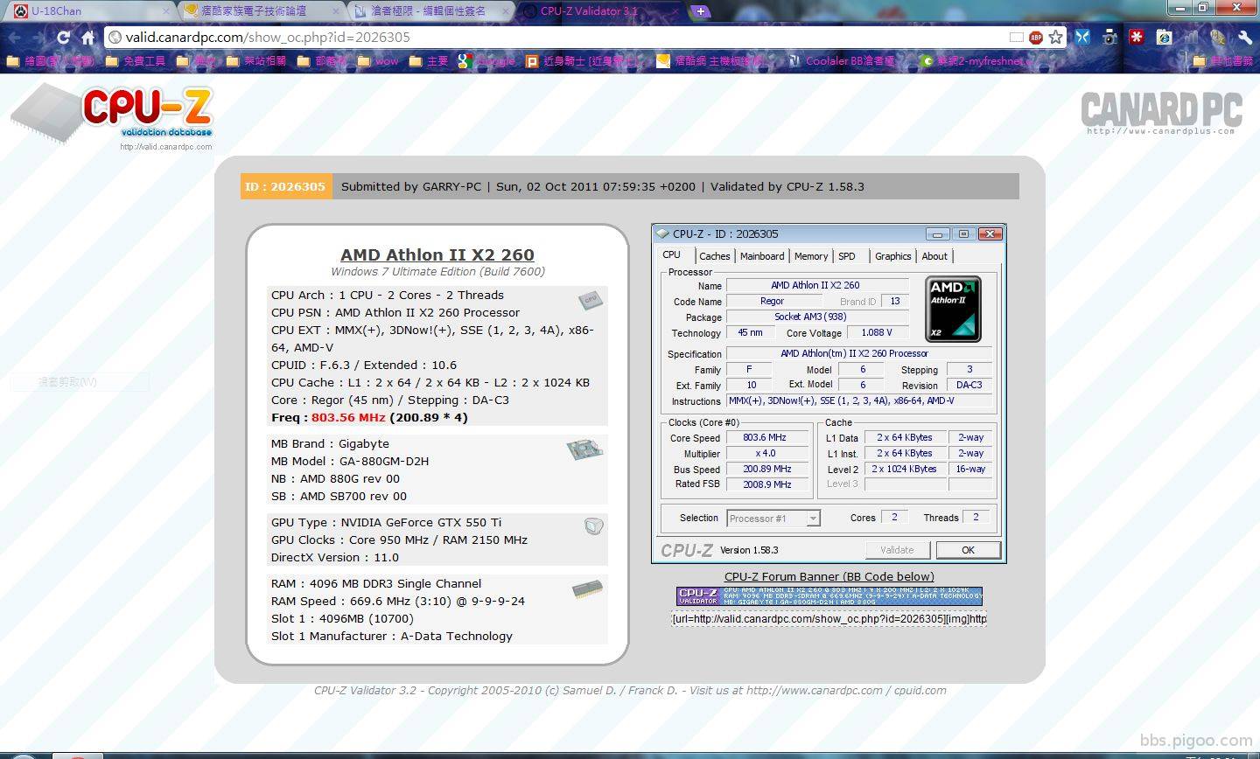This screenshot has height=759, width=1260.
Task: Click the GPU Type GeForce GTX 550 Ti line
Action: (386, 523)
